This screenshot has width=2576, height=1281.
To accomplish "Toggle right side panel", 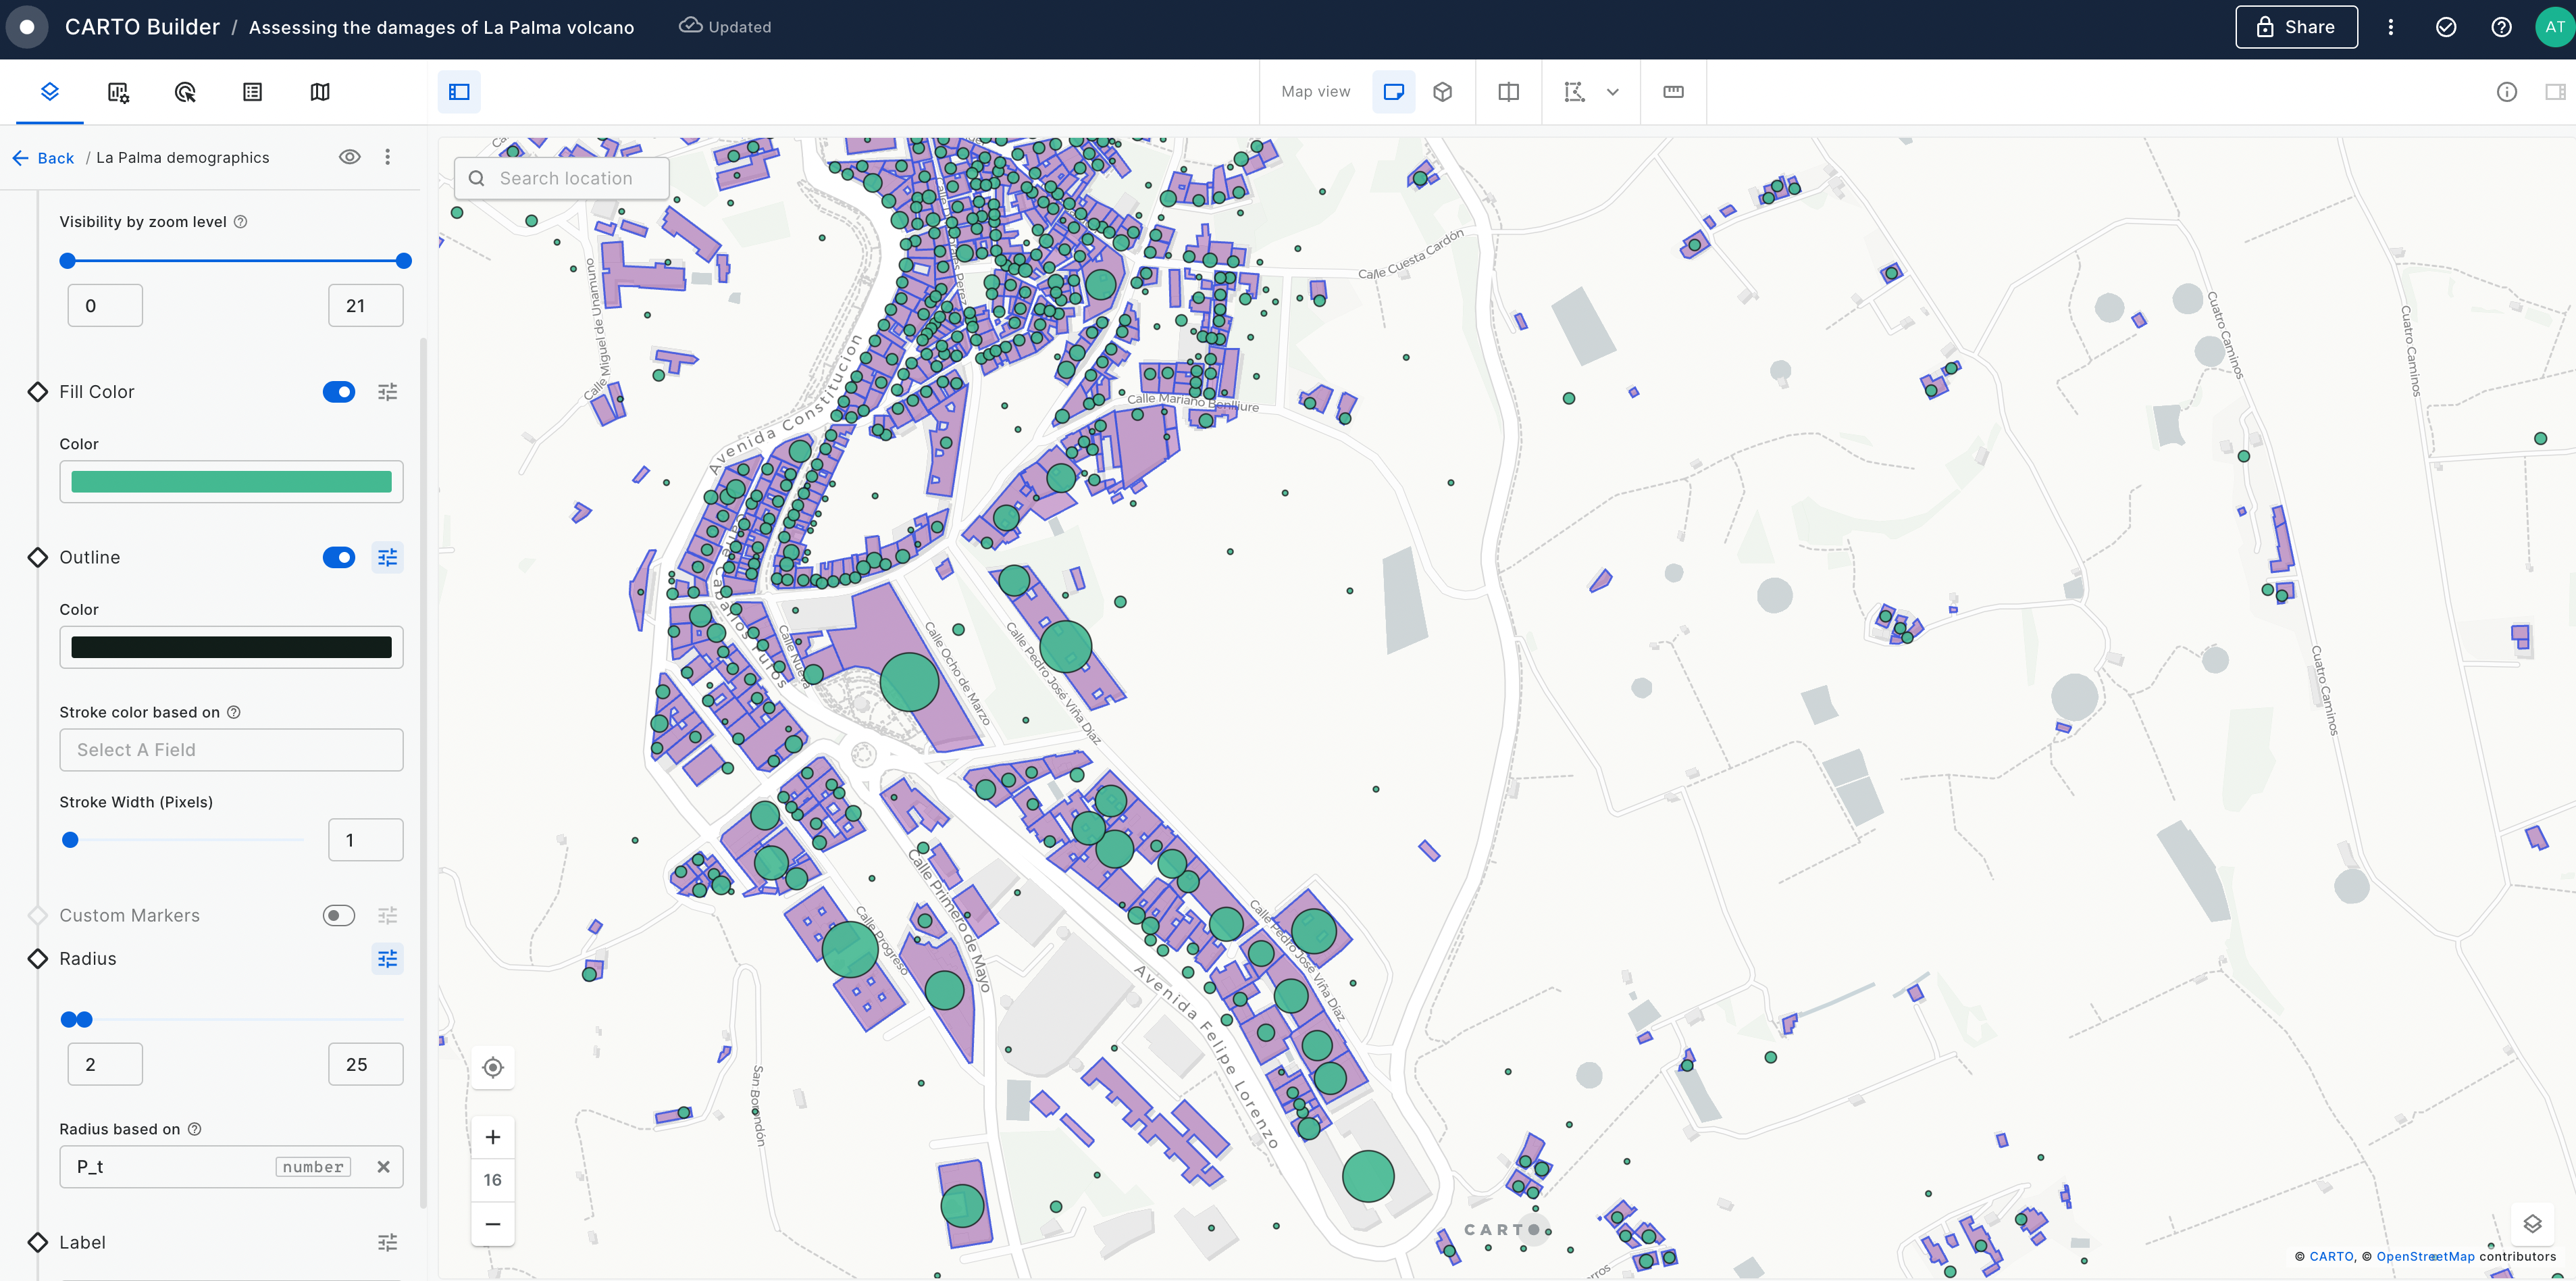I will point(2555,92).
